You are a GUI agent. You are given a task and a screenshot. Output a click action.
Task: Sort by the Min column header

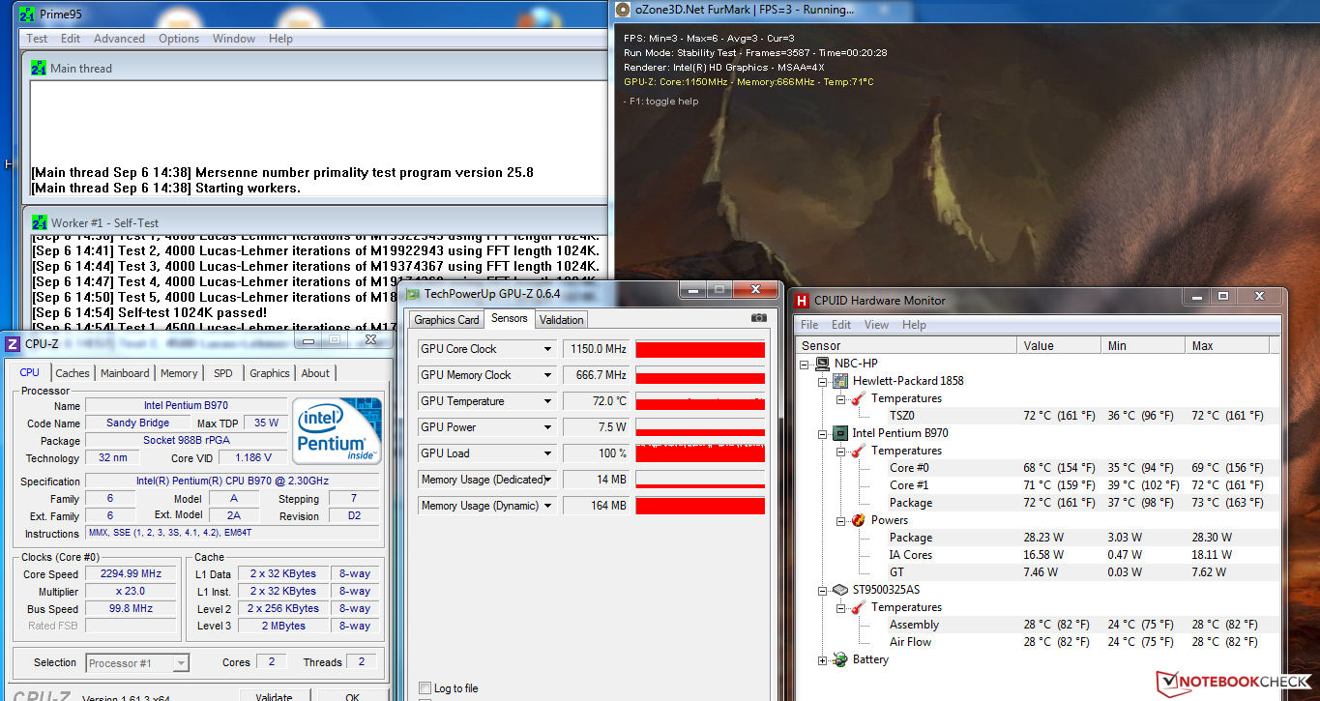pyautogui.click(x=1145, y=345)
